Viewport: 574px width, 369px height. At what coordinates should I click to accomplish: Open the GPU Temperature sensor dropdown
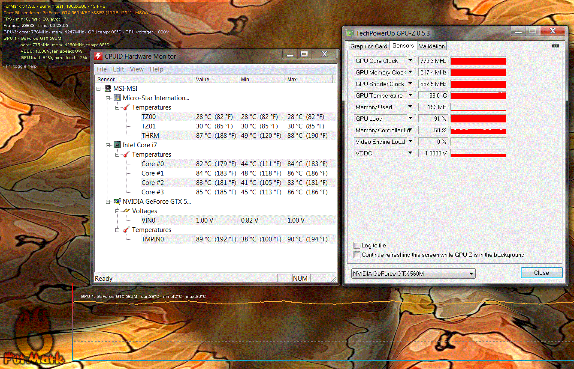(410, 95)
